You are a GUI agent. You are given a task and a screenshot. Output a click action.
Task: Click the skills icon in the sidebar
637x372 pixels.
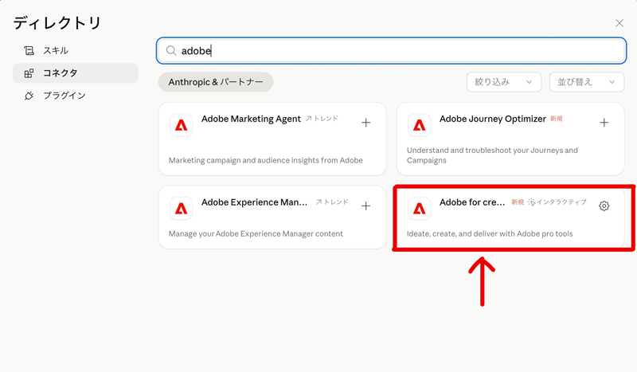tap(29, 51)
